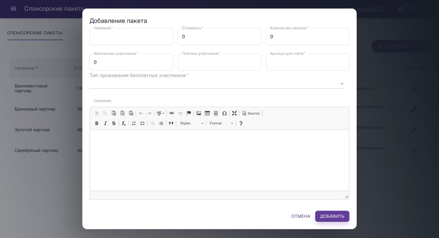Insert a numbered list
The image size is (439, 238).
(x=134, y=123)
